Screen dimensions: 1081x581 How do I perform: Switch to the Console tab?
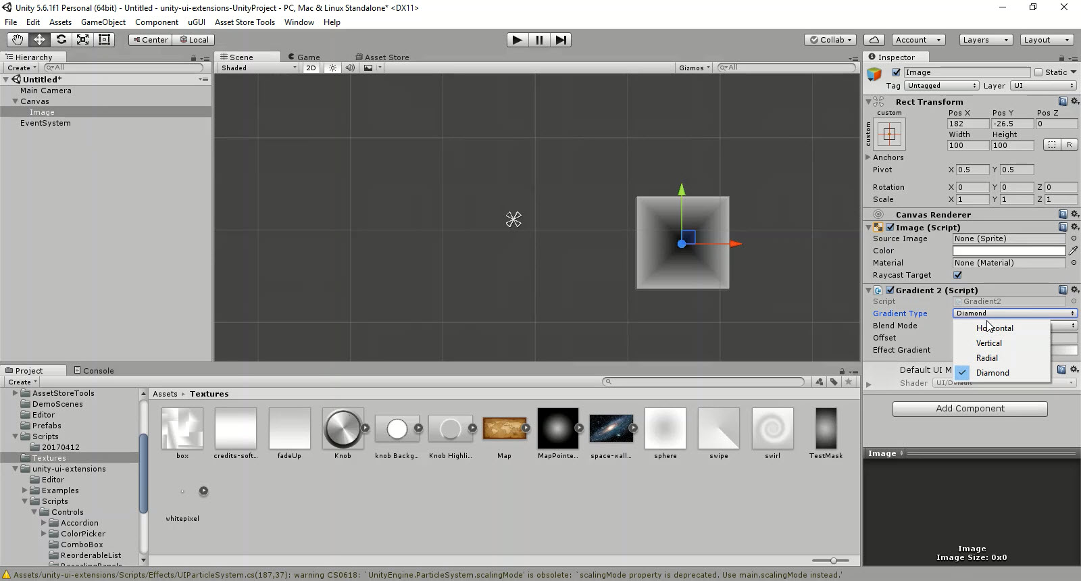(x=94, y=370)
